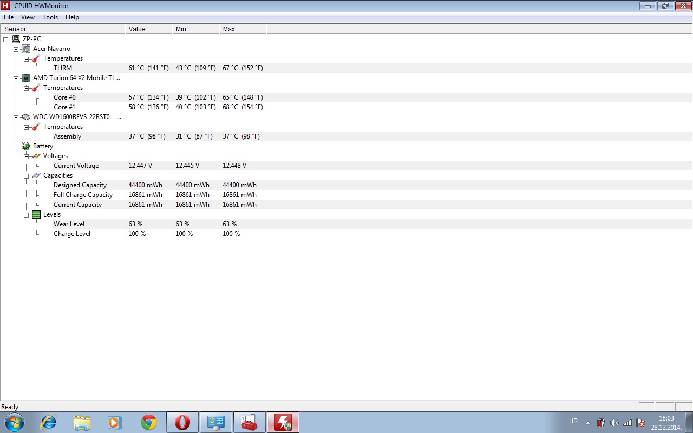Click the thermometer icon under AMD Turion

(x=36, y=88)
